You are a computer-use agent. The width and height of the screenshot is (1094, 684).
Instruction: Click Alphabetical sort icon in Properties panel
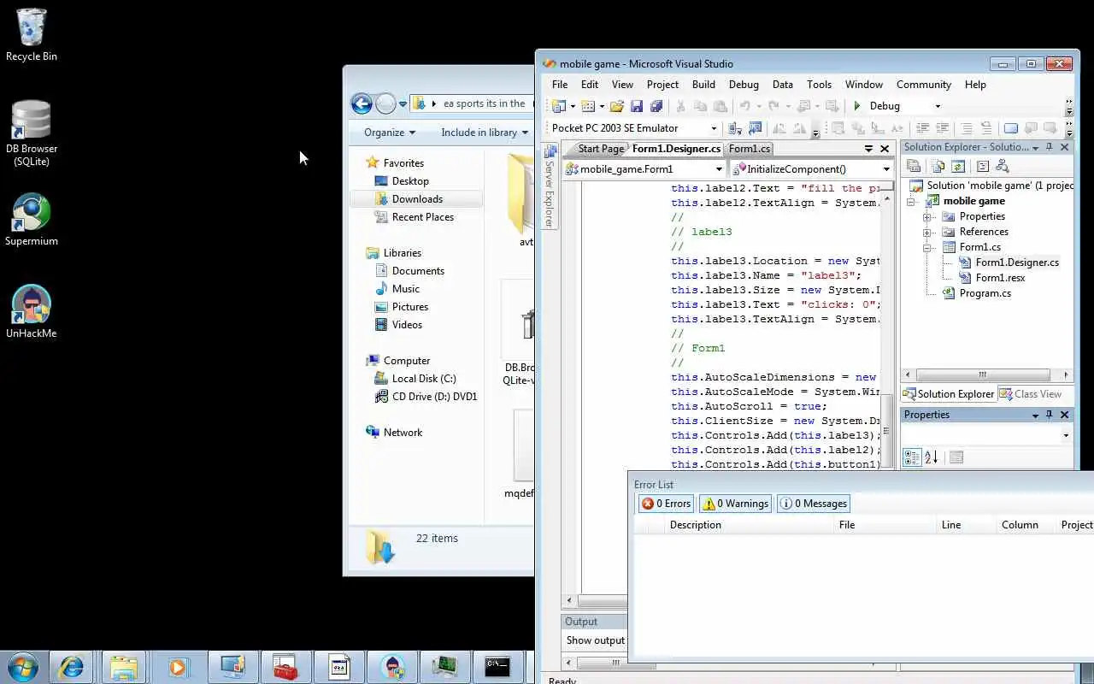pos(932,457)
